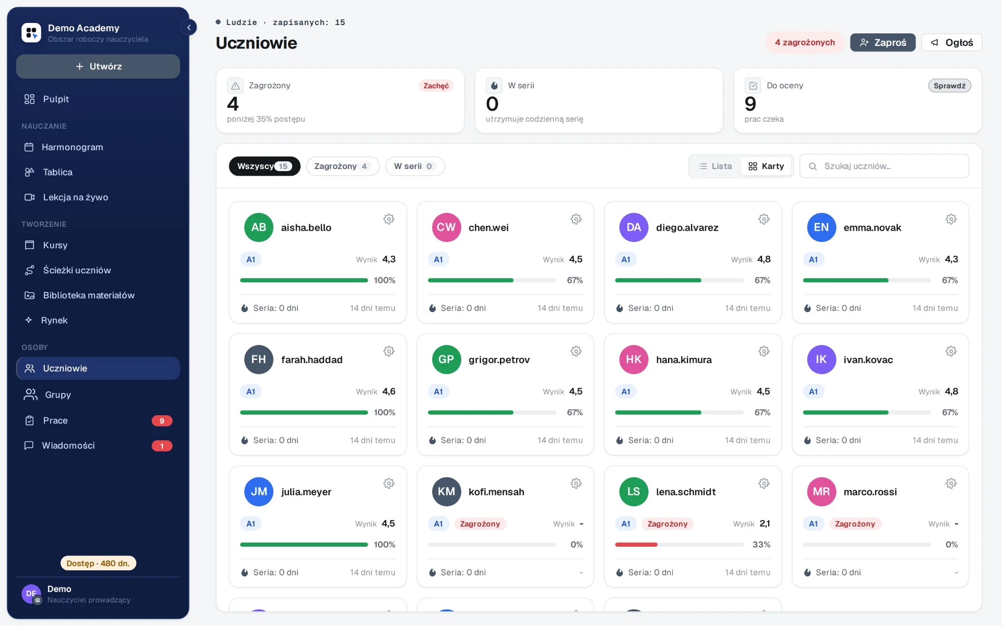1002x626 pixels.
Task: Click the Zaproś invite button
Action: (882, 42)
